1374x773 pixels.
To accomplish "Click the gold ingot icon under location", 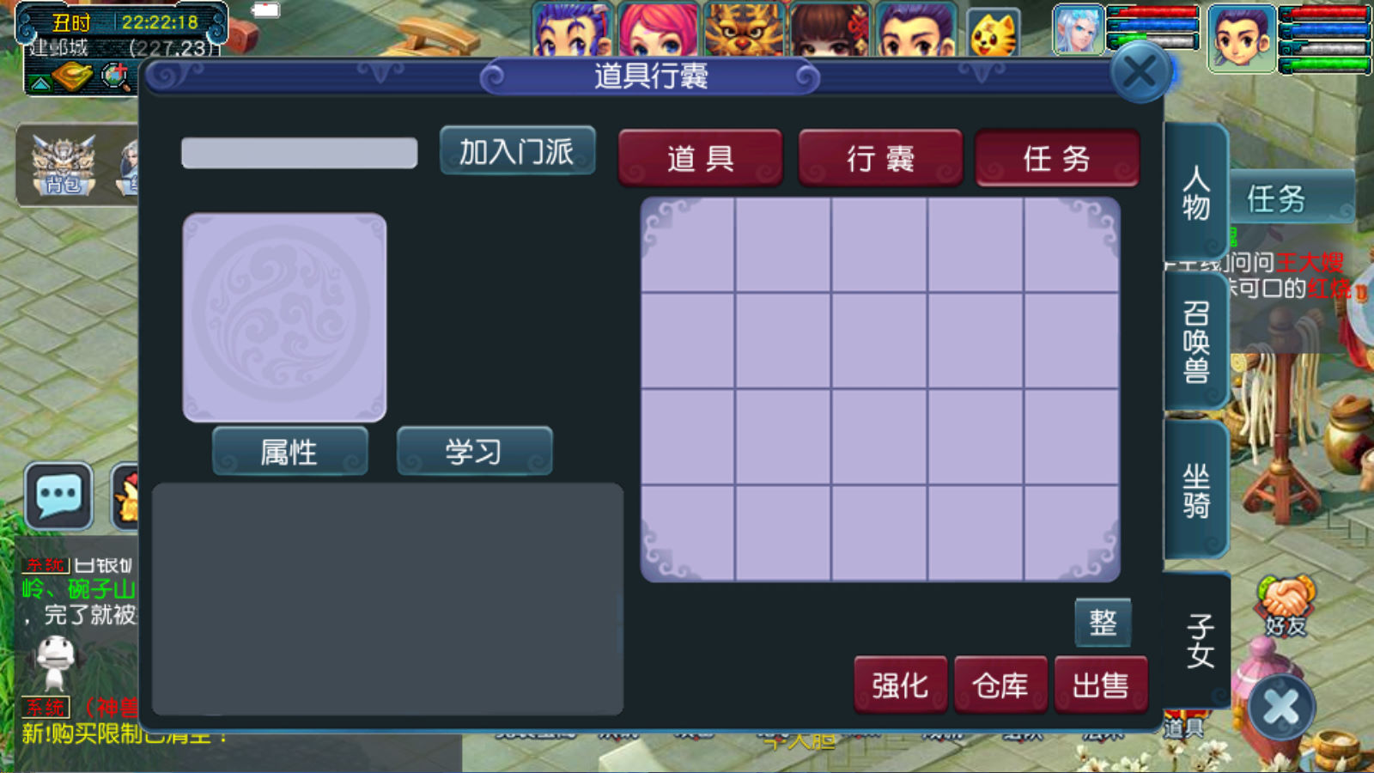I will [72, 77].
